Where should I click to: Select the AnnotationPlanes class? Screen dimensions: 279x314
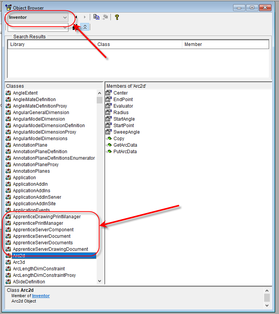pyautogui.click(x=31, y=171)
